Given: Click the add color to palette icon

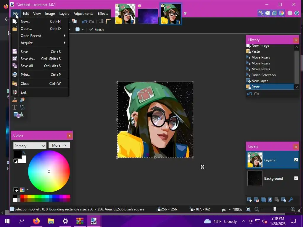Looking at the screenshot, I should tap(16, 190).
